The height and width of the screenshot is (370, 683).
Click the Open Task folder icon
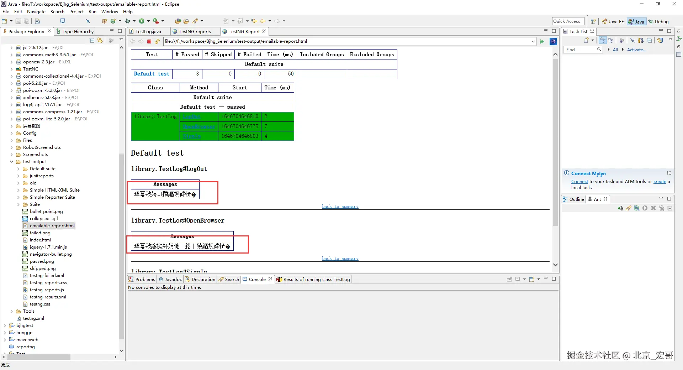pos(186,21)
